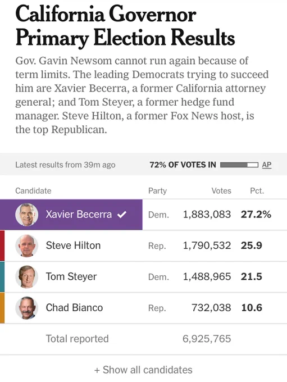Expand the Show all candidates list

pyautogui.click(x=143, y=370)
